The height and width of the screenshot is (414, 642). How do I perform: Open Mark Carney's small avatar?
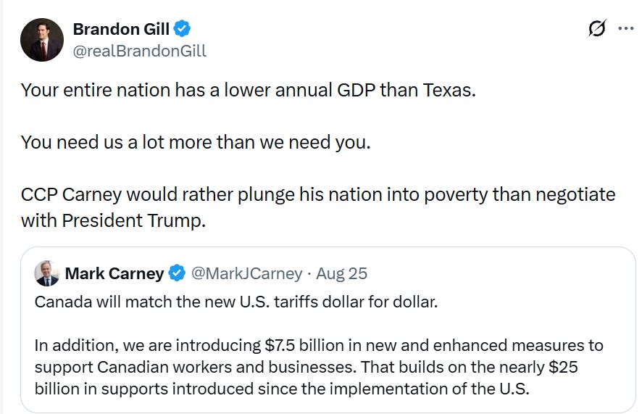pyautogui.click(x=46, y=273)
